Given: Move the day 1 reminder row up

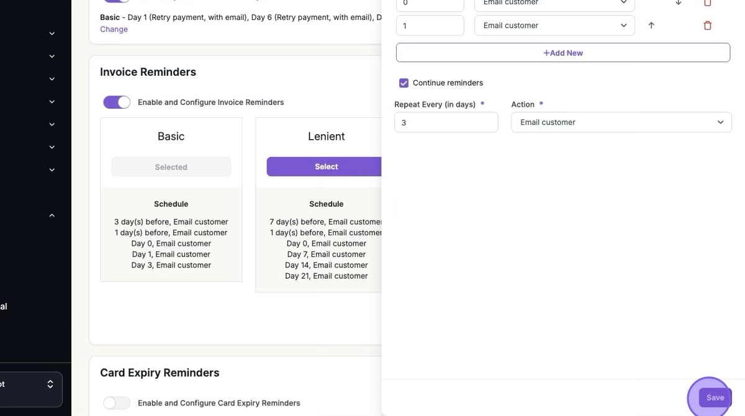Looking at the screenshot, I should (651, 25).
